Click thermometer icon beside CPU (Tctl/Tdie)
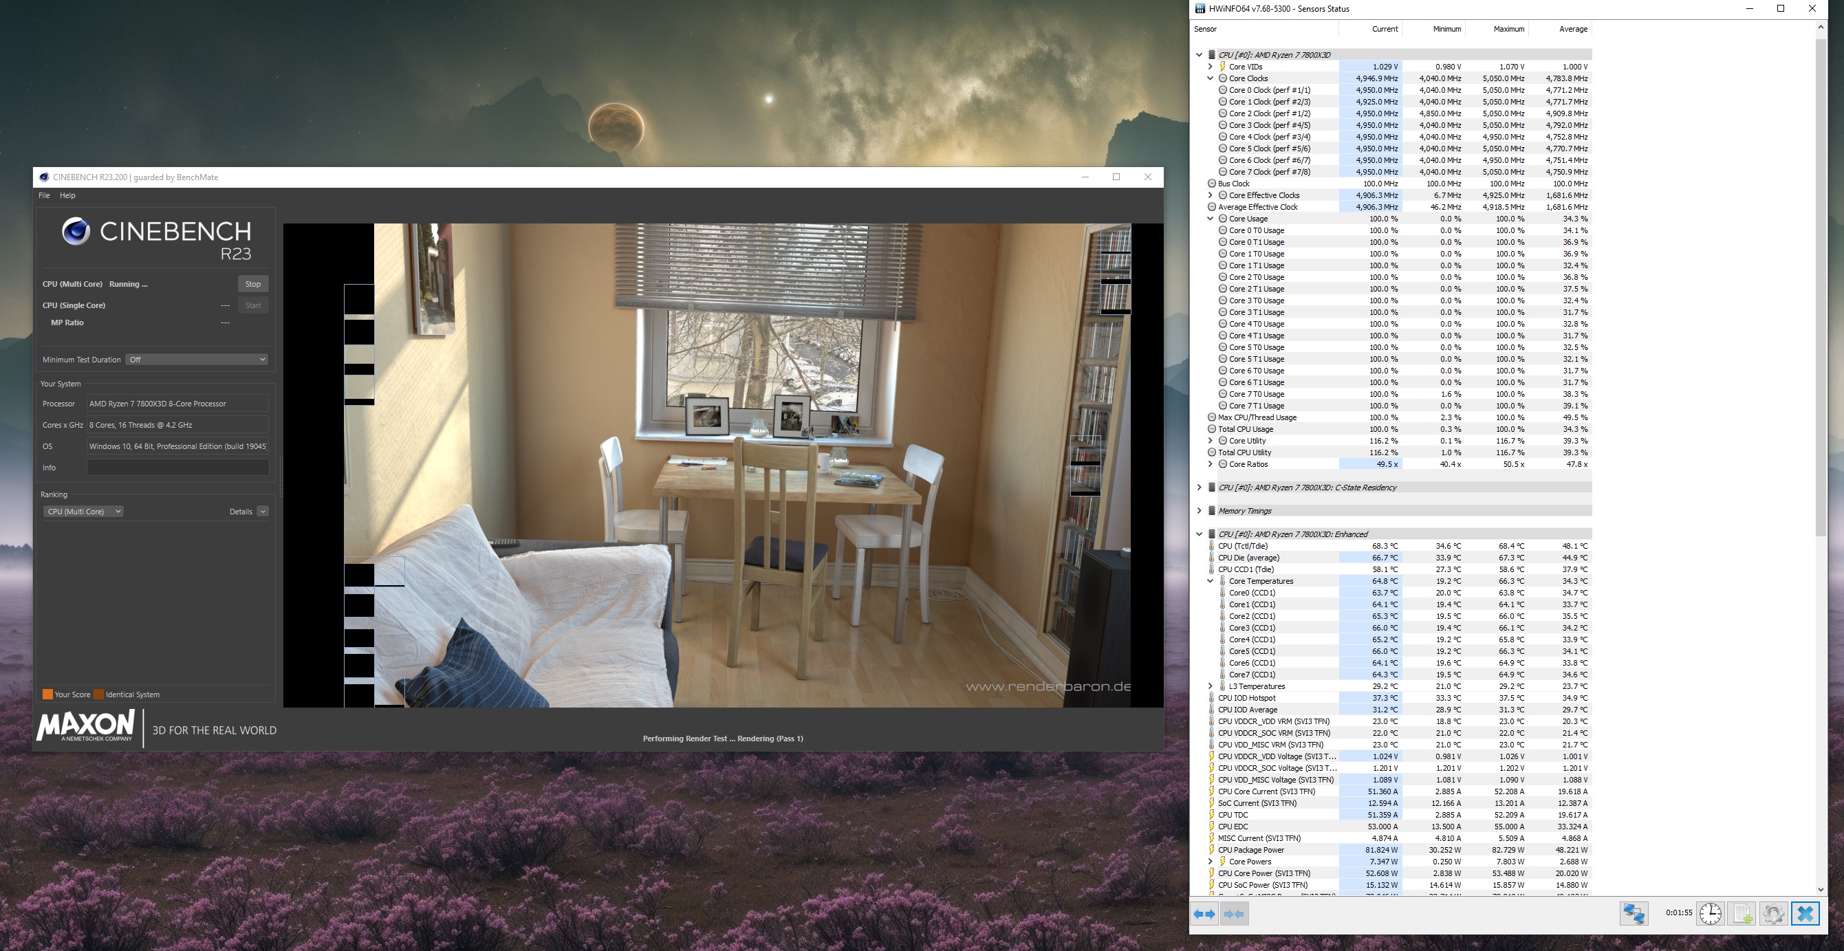The image size is (1844, 951). (1212, 546)
